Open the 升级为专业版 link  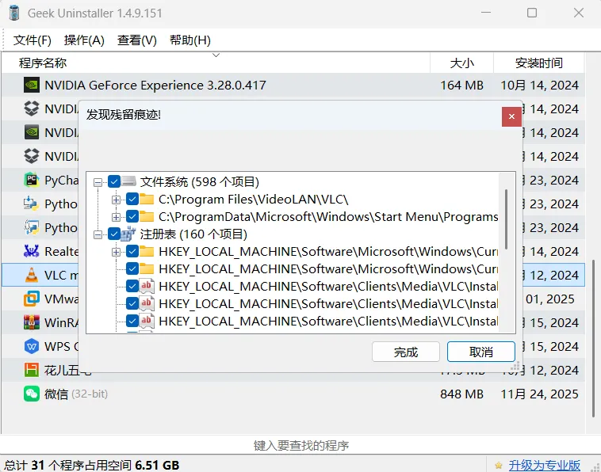[x=544, y=466]
